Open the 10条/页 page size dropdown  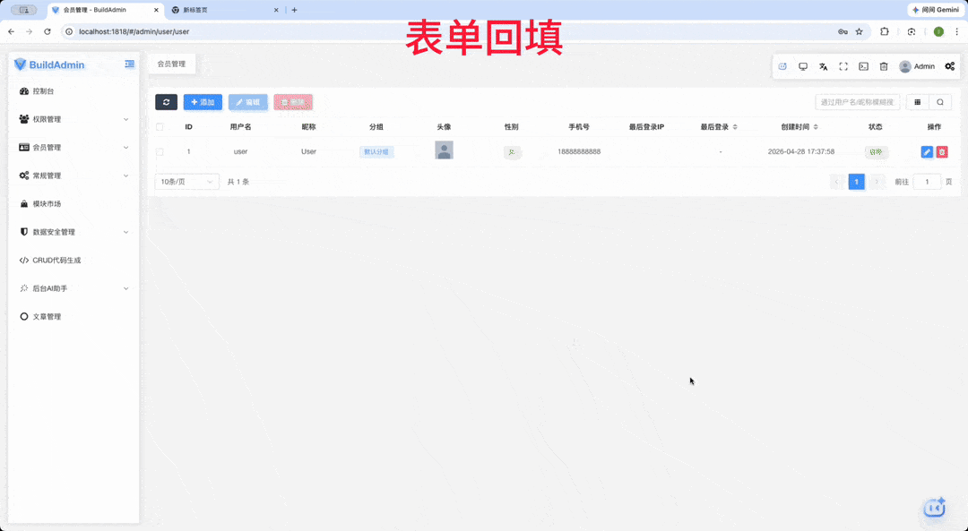(186, 182)
